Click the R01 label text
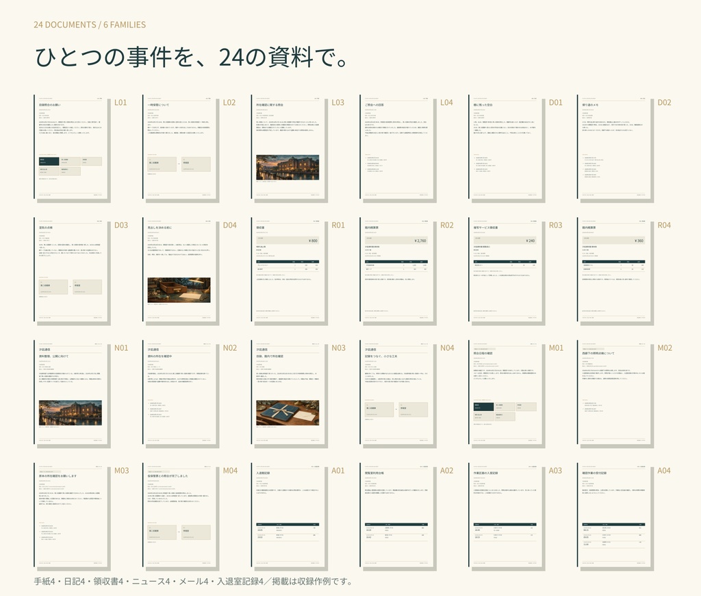The image size is (701, 596). pos(338,225)
